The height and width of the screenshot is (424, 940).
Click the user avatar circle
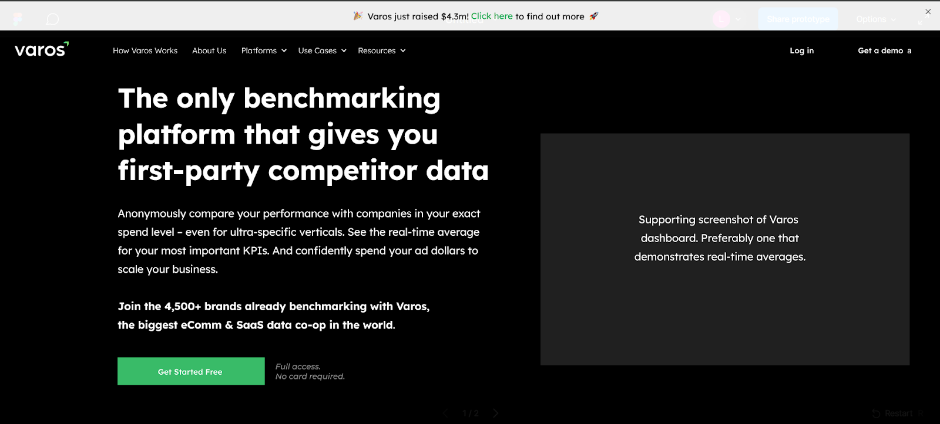click(721, 19)
